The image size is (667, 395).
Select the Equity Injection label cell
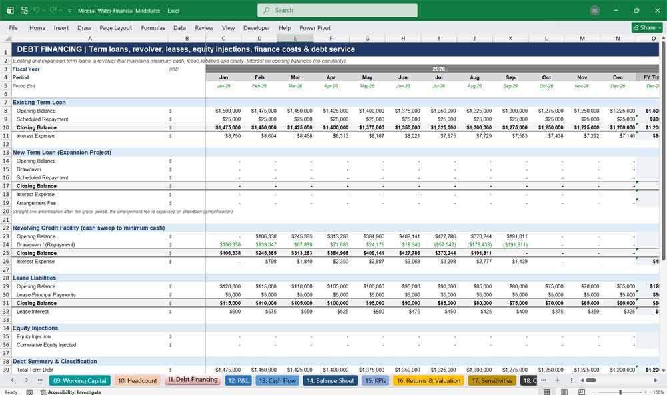[x=90, y=337]
